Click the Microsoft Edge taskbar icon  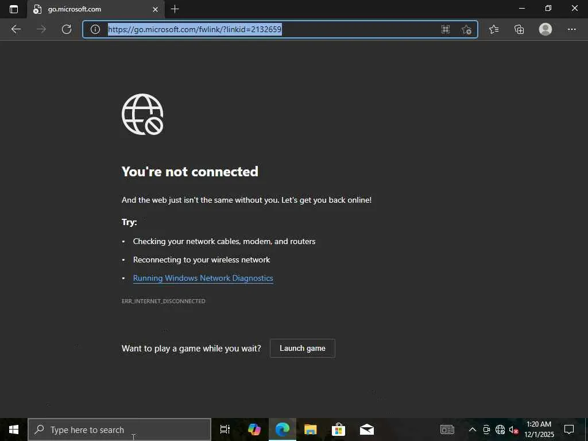[283, 430]
